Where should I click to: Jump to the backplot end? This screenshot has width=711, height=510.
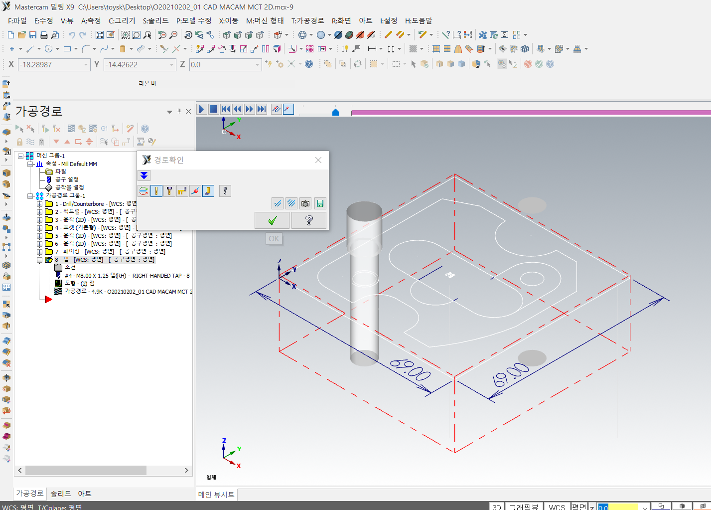pyautogui.click(x=262, y=109)
